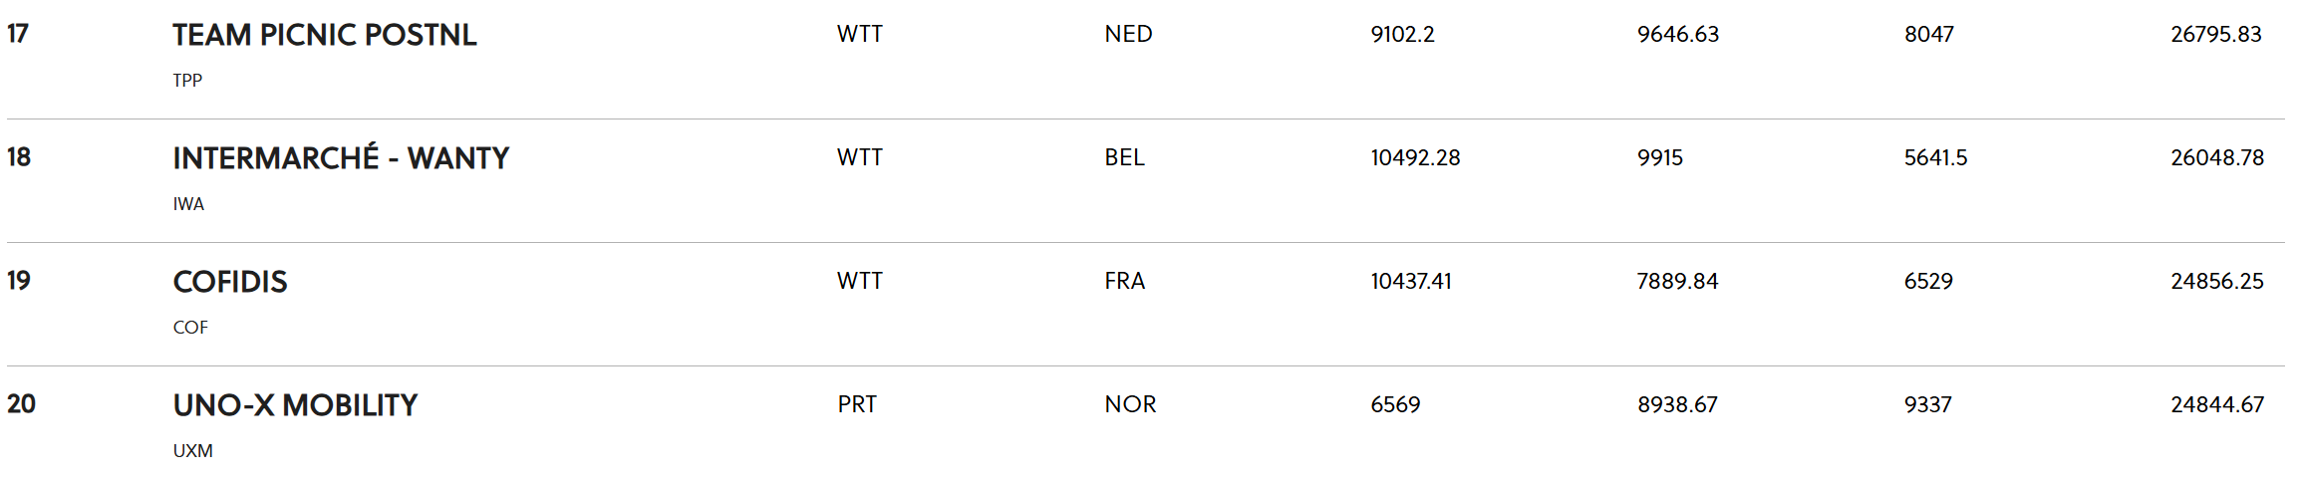Select the IWA team code
The width and height of the screenshot is (2298, 479).
click(188, 203)
